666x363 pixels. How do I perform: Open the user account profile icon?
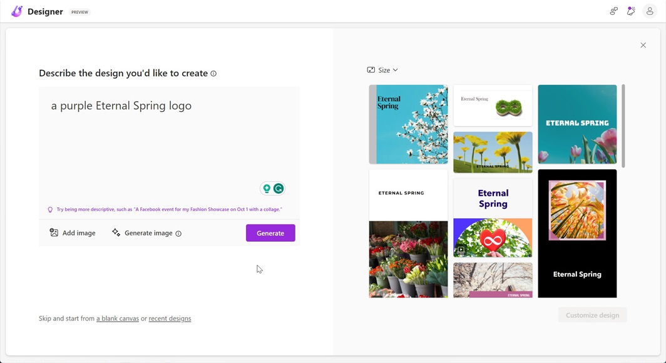point(650,11)
